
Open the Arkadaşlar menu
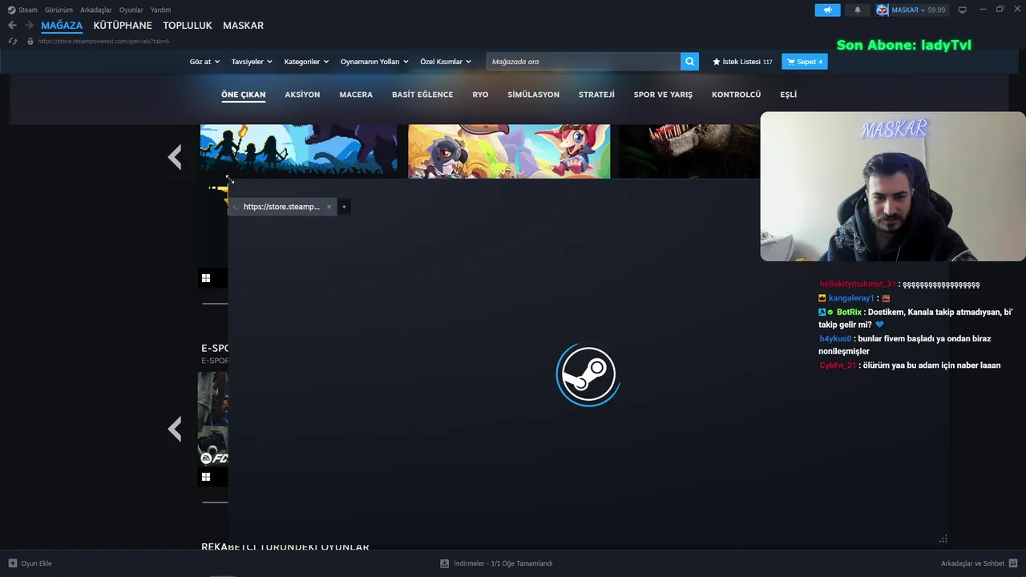[96, 10]
